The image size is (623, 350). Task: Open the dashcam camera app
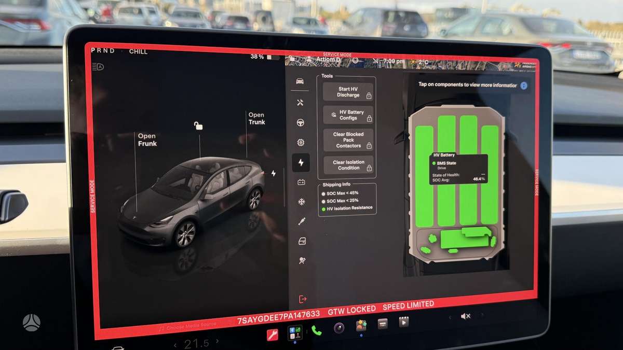(x=338, y=328)
